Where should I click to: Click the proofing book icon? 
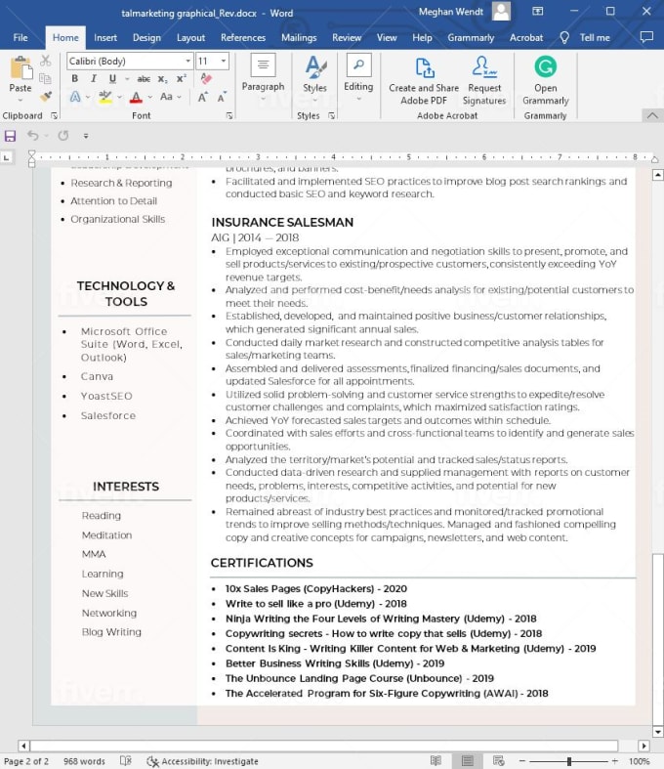(x=126, y=760)
